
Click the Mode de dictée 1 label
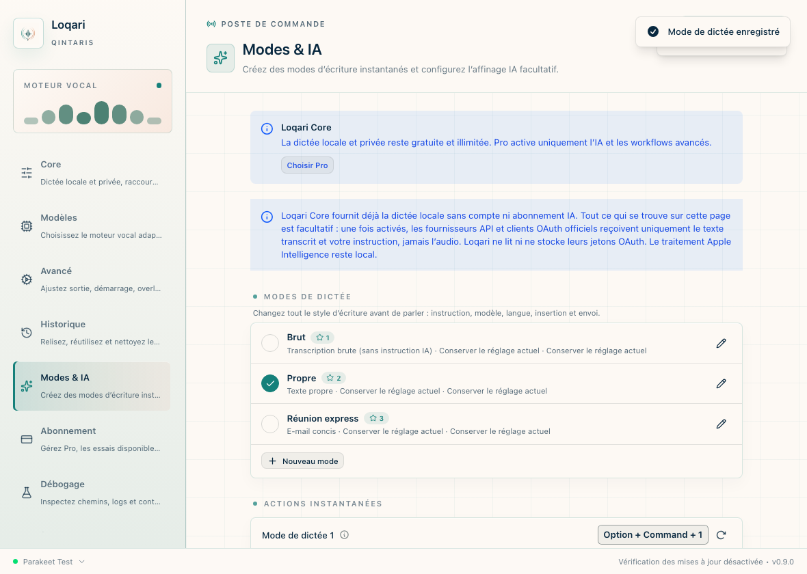pyautogui.click(x=298, y=536)
